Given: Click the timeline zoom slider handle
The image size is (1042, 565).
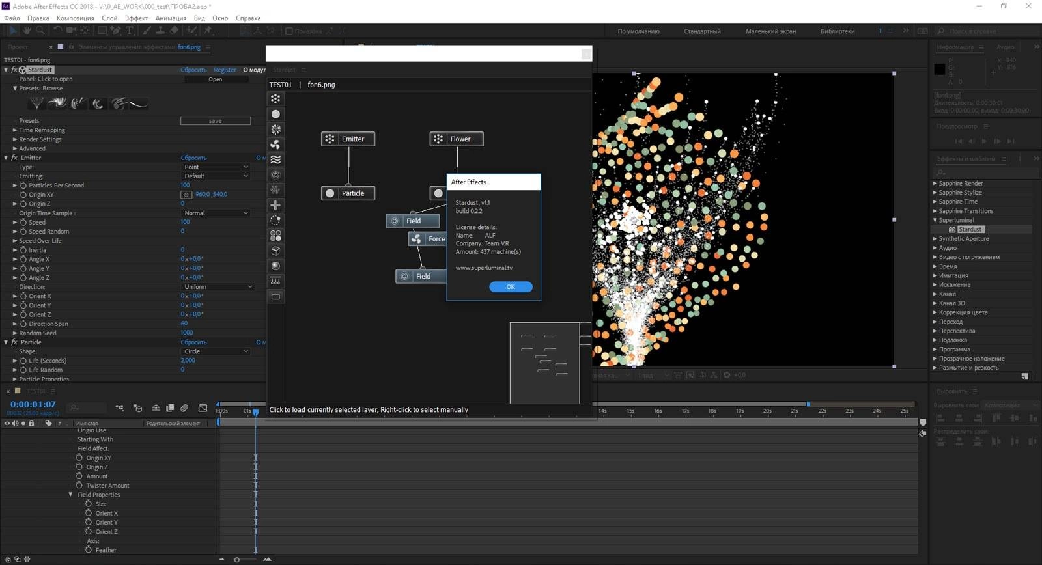Looking at the screenshot, I should click(x=236, y=560).
